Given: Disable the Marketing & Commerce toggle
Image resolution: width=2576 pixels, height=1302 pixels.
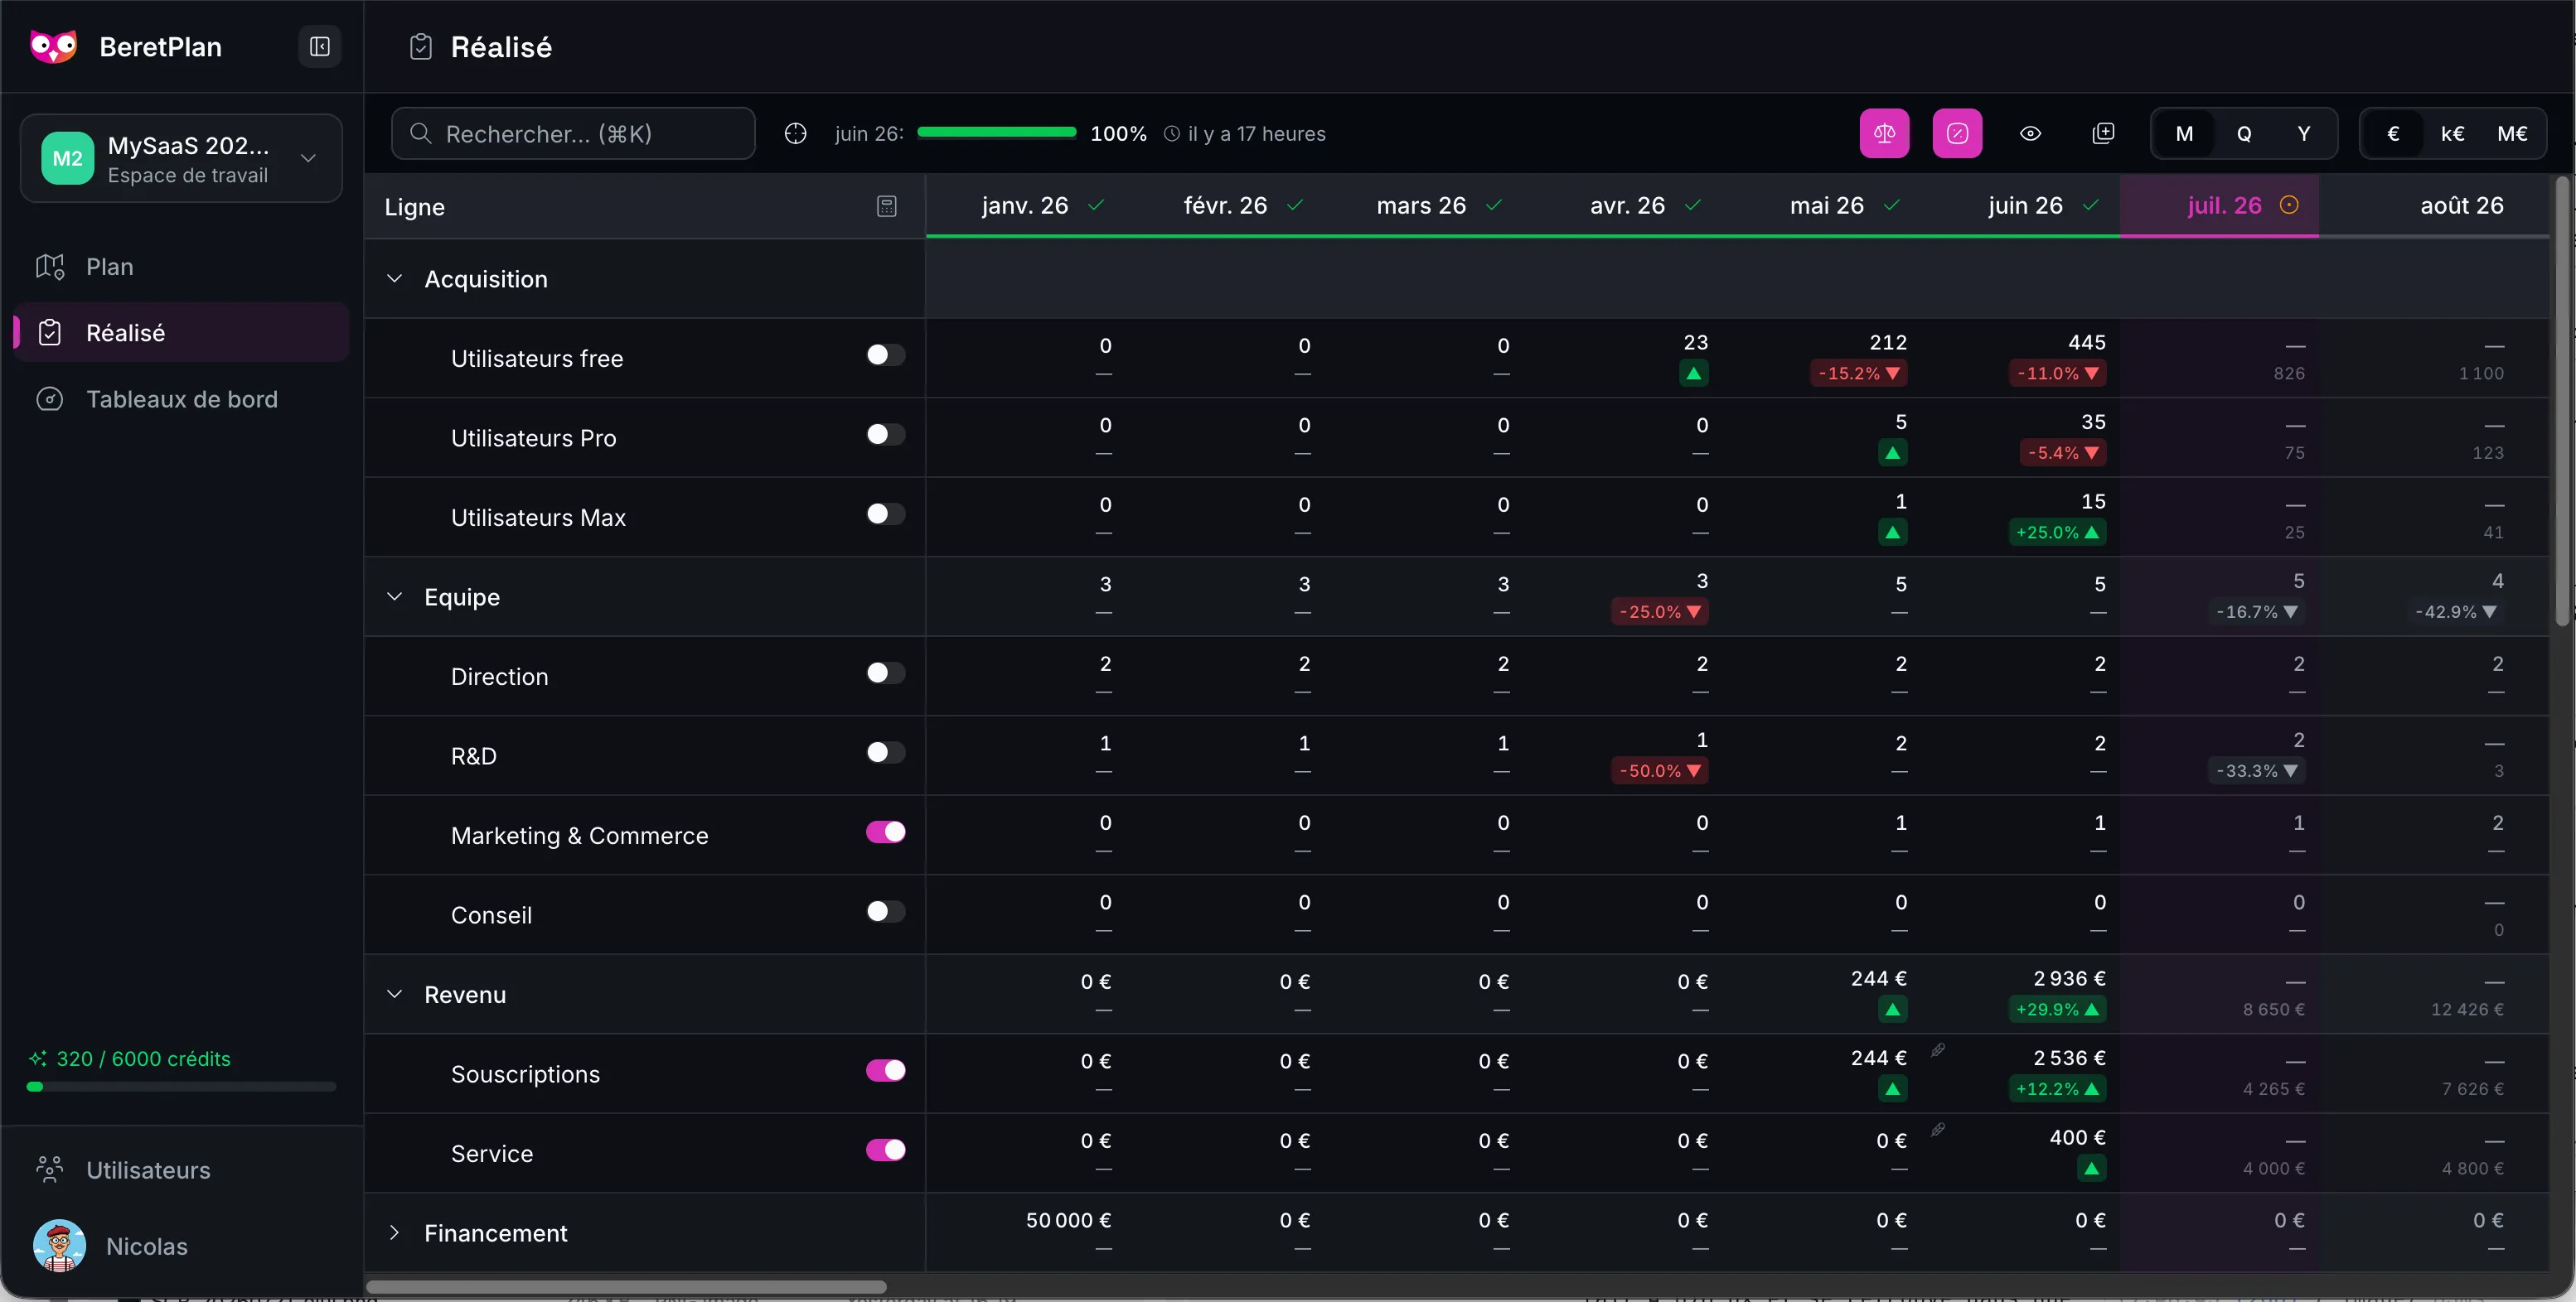Looking at the screenshot, I should pyautogui.click(x=885, y=832).
